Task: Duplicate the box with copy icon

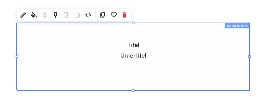Action: (x=103, y=15)
